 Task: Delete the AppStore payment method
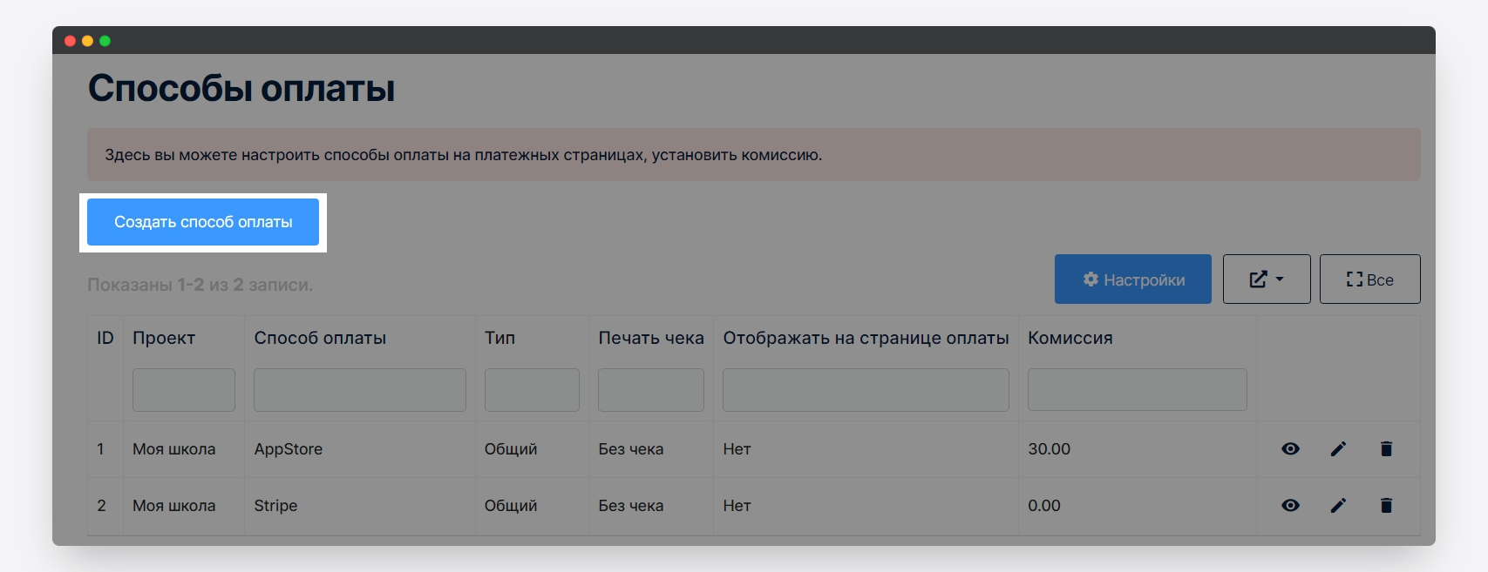coord(1386,449)
